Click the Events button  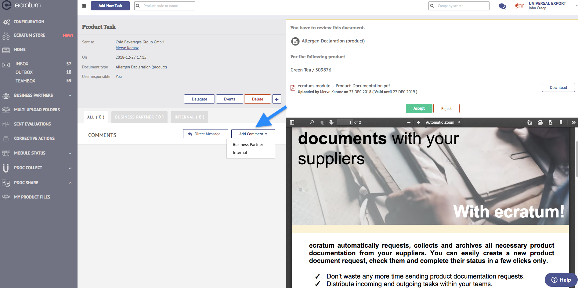(229, 99)
